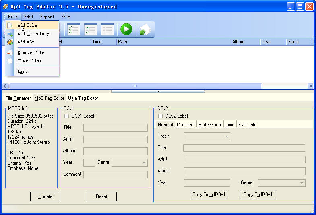Expand the ID3v2 Genre dropdown
Screen dimensions: 316x215
pos(302,183)
